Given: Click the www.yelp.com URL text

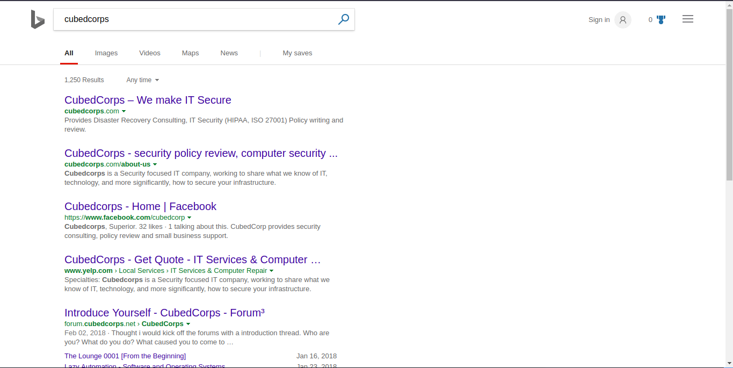Looking at the screenshot, I should pos(89,271).
